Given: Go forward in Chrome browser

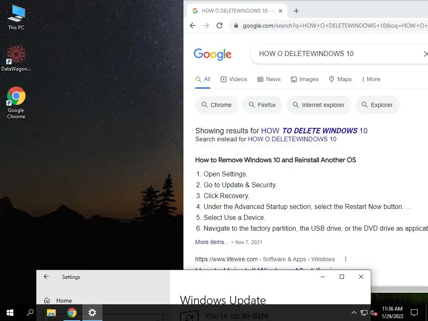Looking at the screenshot, I should pyautogui.click(x=206, y=25).
